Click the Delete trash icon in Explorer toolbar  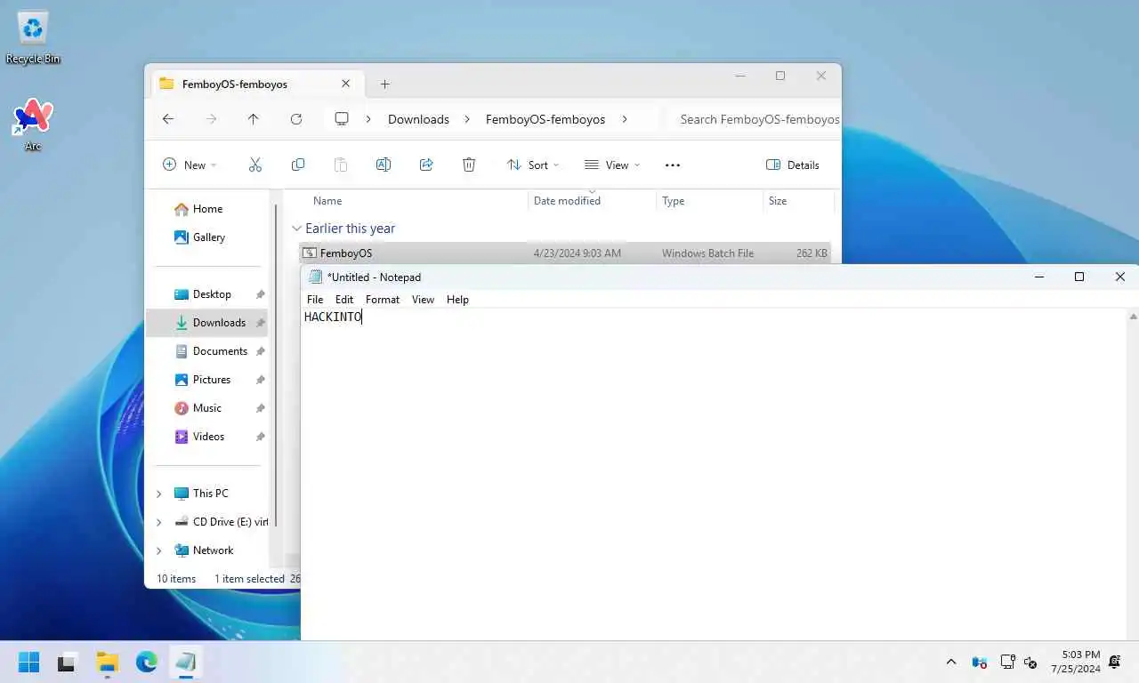[469, 165]
